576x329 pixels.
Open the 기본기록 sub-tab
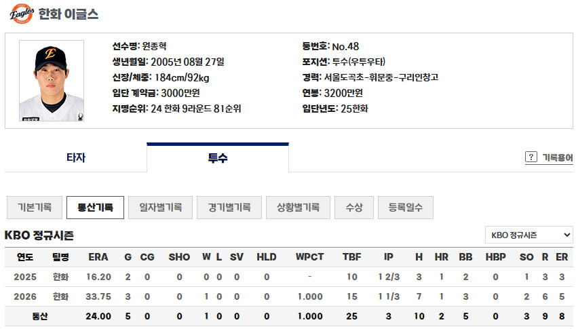[x=35, y=208]
